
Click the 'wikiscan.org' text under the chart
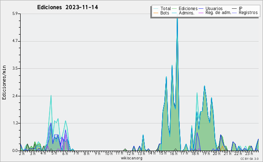tap(131, 158)
